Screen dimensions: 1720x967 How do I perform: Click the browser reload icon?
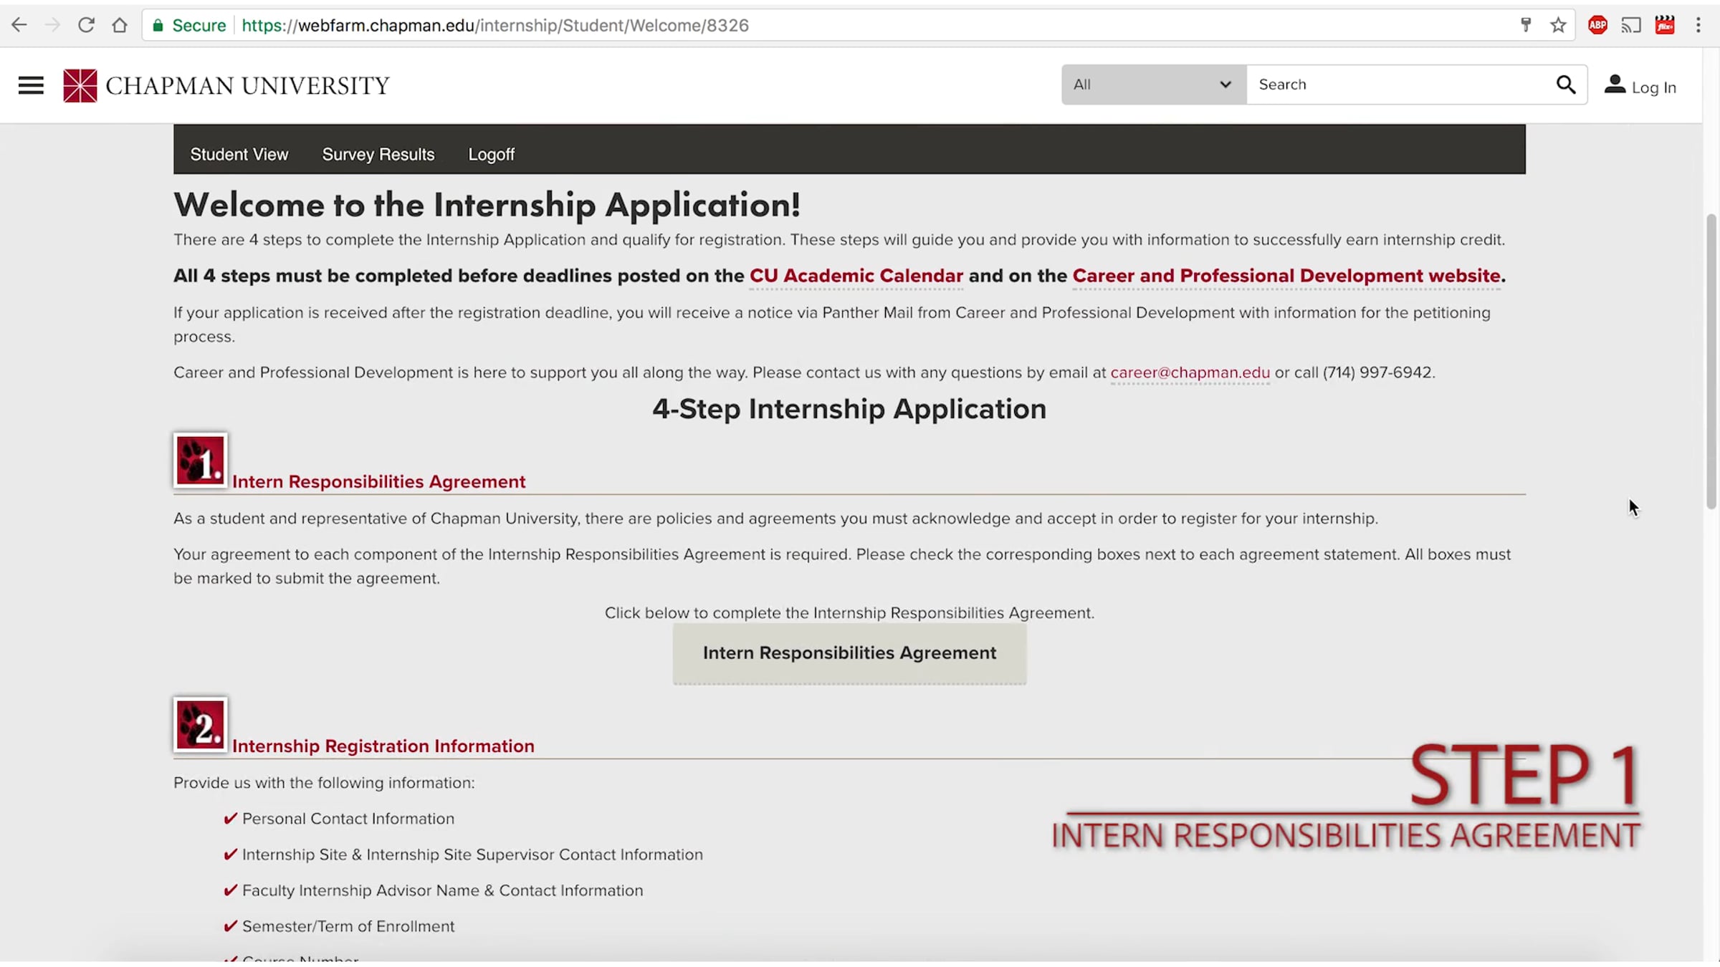pos(86,25)
